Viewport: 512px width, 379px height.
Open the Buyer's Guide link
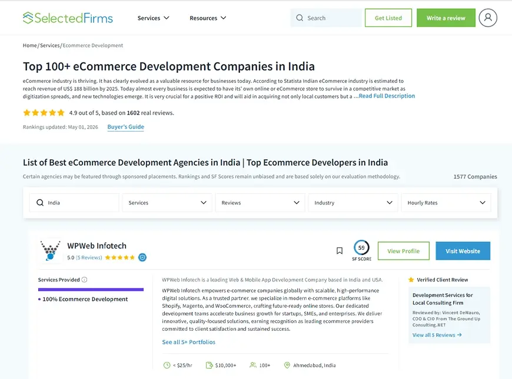pyautogui.click(x=126, y=127)
